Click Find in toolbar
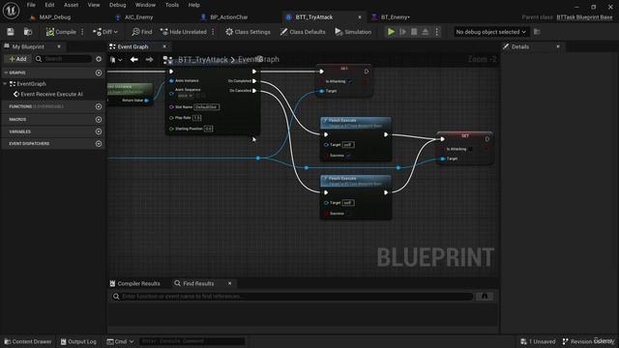The image size is (619, 348). 142,32
